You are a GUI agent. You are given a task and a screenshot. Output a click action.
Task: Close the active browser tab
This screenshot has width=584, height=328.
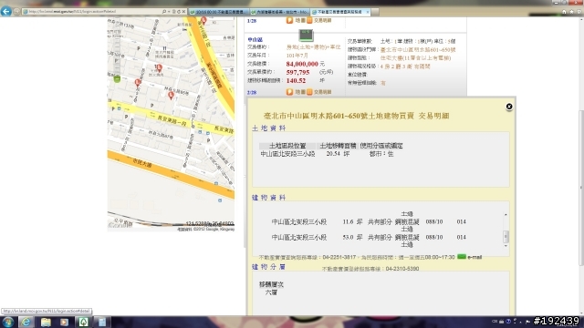click(x=368, y=12)
